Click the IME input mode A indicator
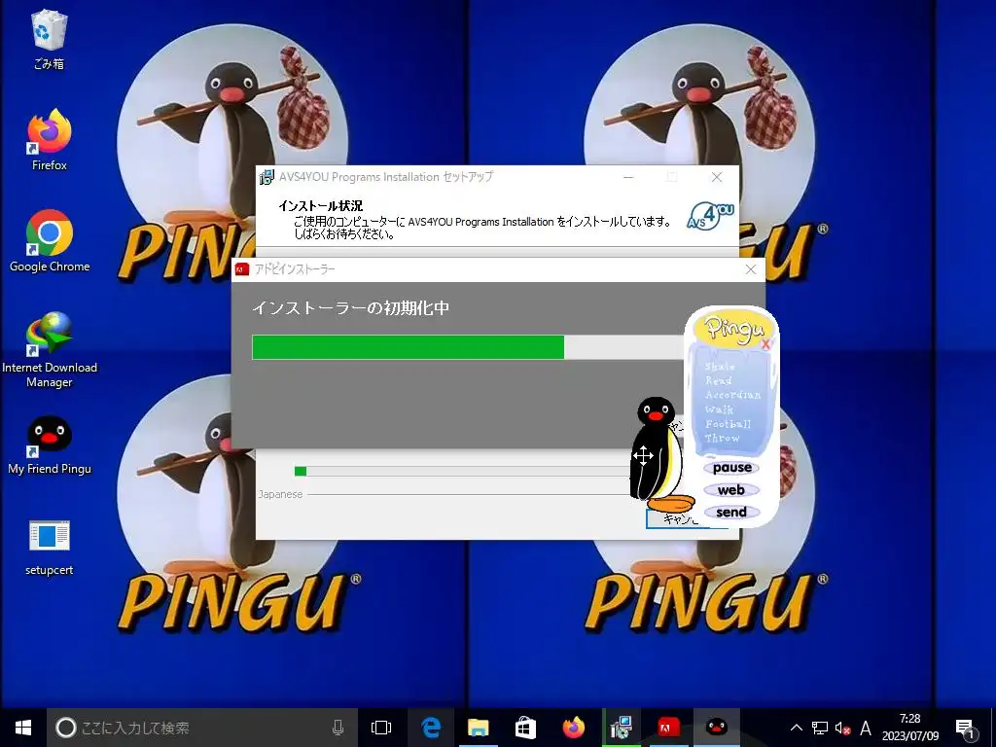The image size is (996, 747). point(865,728)
